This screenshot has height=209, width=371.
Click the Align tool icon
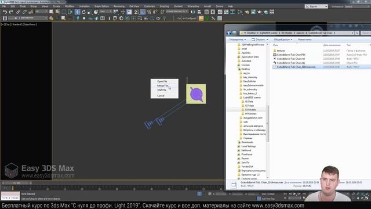(x=199, y=12)
